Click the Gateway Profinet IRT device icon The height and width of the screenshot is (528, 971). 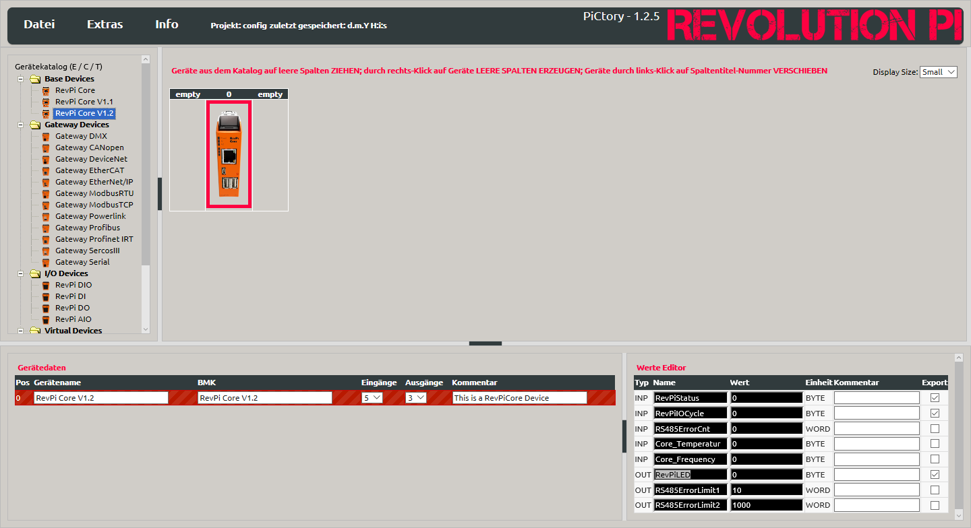[46, 239]
